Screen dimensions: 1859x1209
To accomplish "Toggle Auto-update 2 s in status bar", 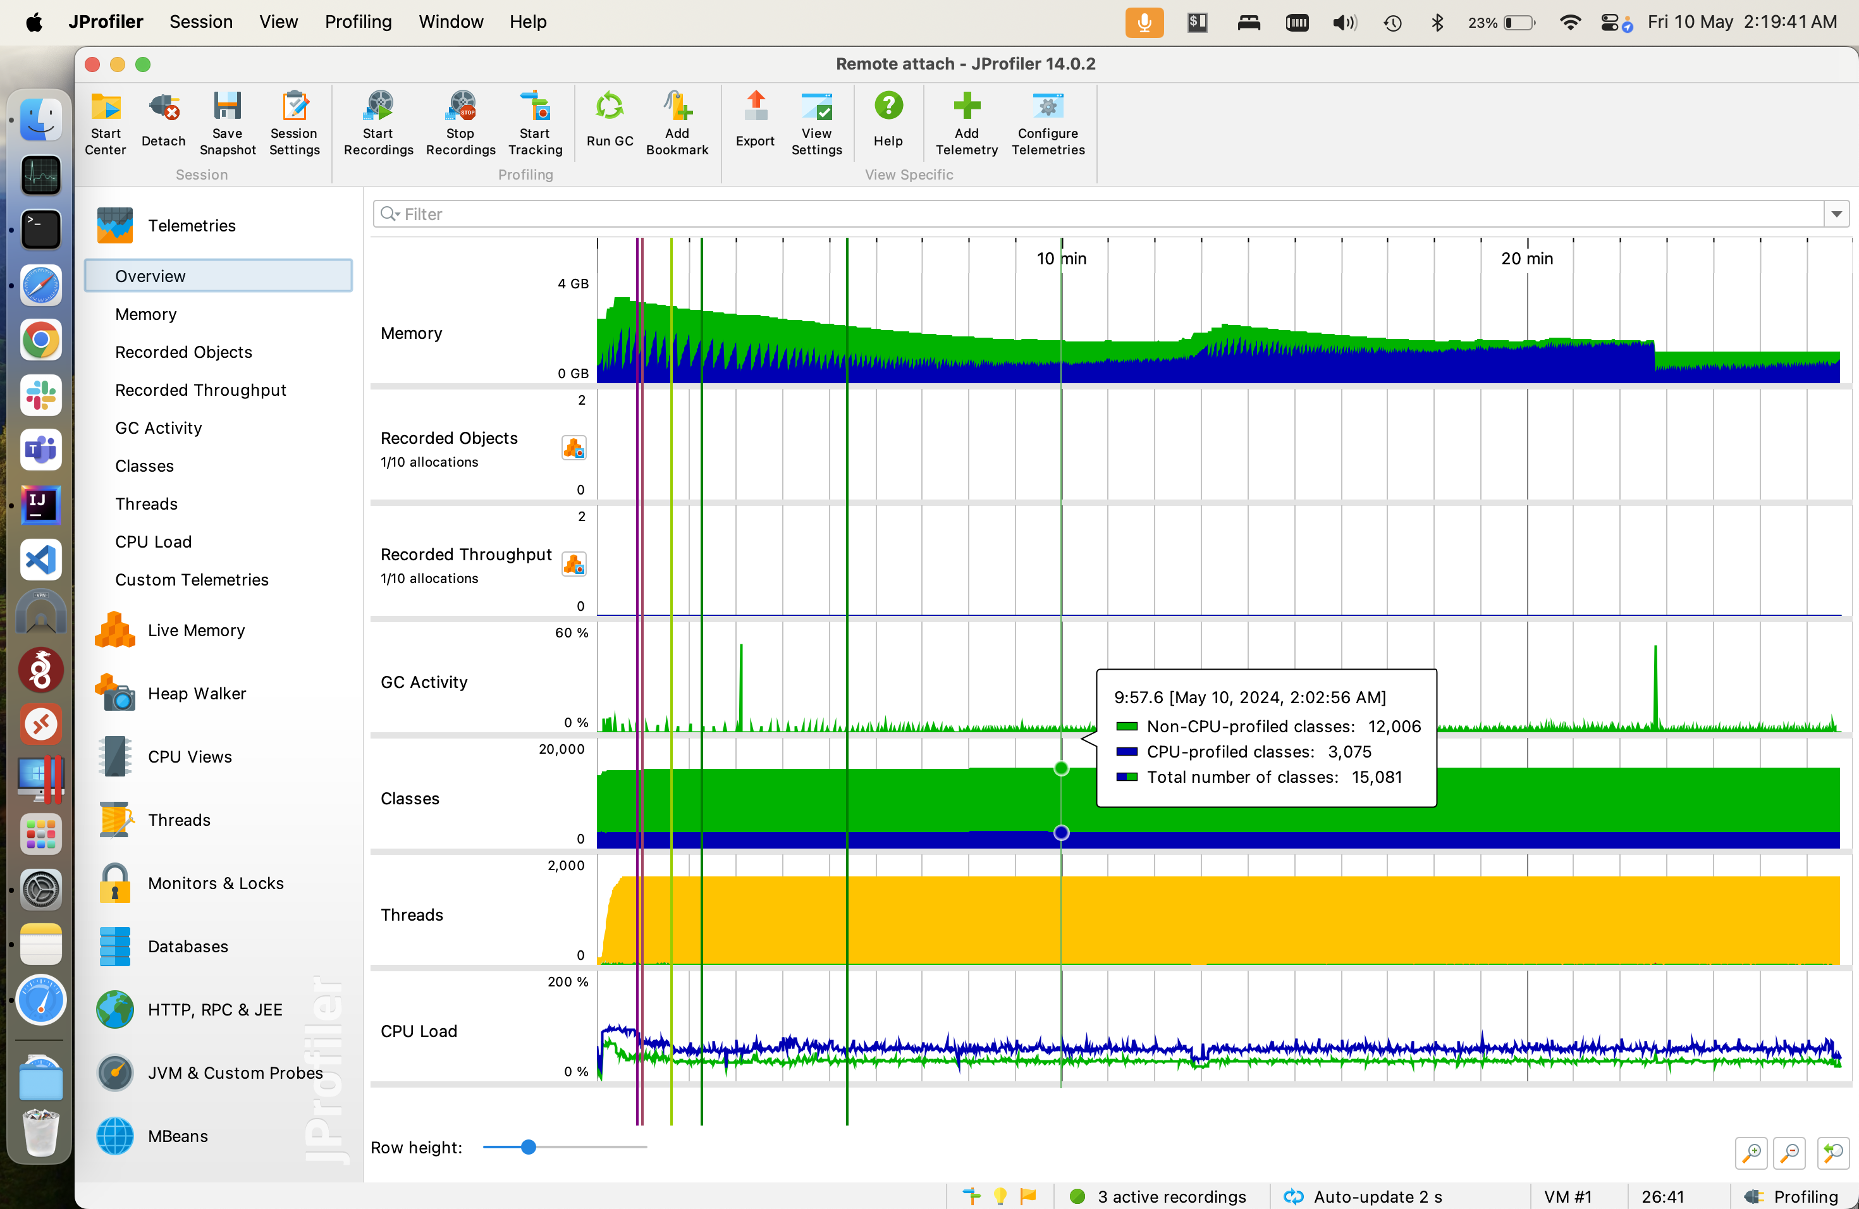I will pos(1365,1196).
